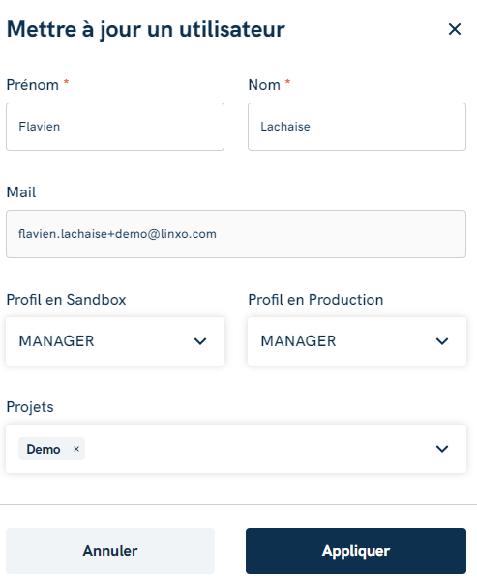477x586 pixels.
Task: Click the Production profile chevron arrow
Action: (x=442, y=341)
